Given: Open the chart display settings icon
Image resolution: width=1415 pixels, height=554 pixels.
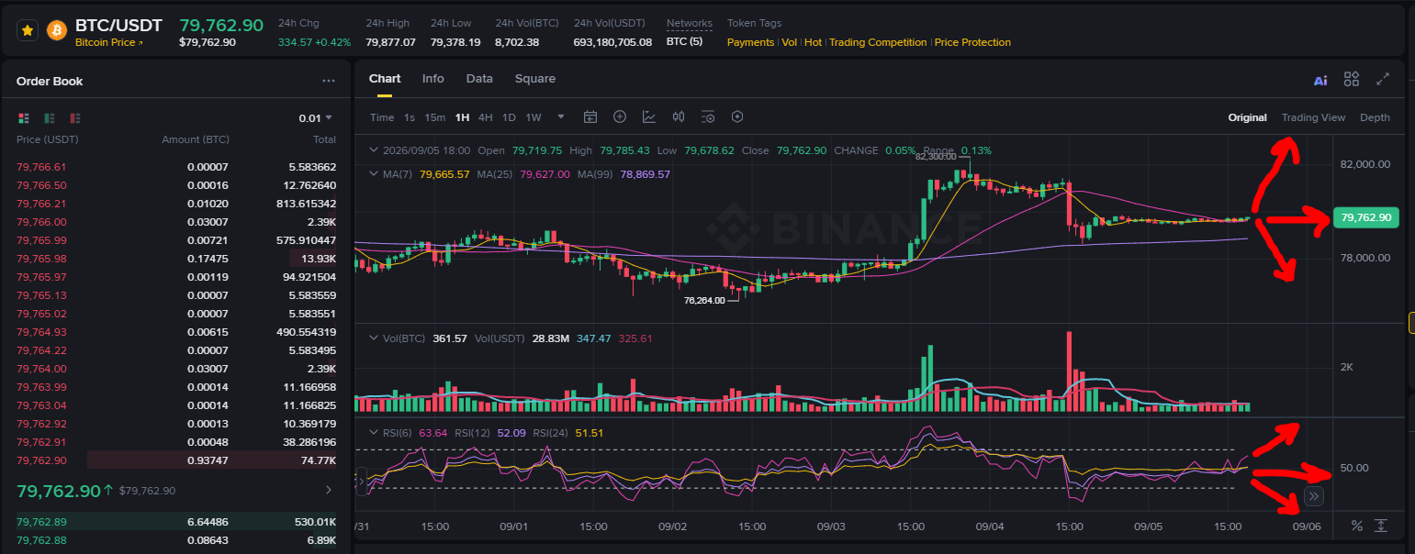Looking at the screenshot, I should 708,116.
